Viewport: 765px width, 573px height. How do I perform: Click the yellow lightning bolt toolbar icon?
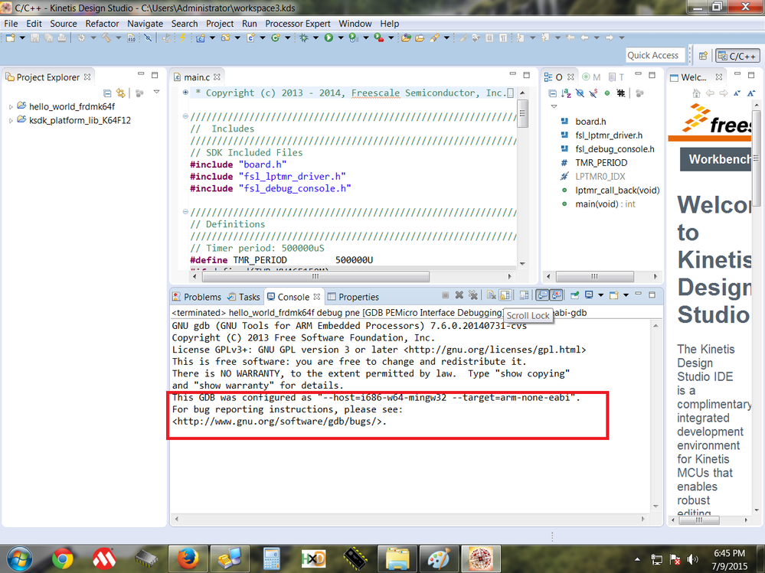182,37
